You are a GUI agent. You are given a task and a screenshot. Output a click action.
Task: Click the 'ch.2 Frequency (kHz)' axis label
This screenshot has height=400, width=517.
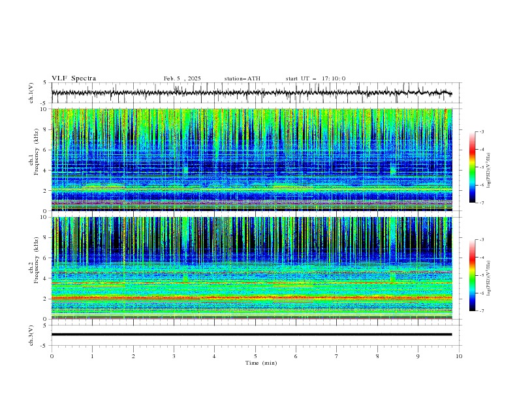pyautogui.click(x=34, y=259)
